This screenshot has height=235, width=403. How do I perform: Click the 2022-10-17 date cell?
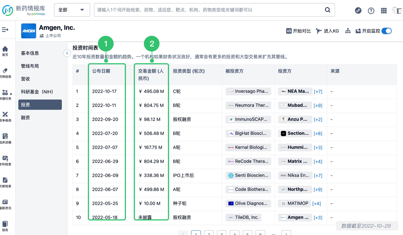coord(104,91)
